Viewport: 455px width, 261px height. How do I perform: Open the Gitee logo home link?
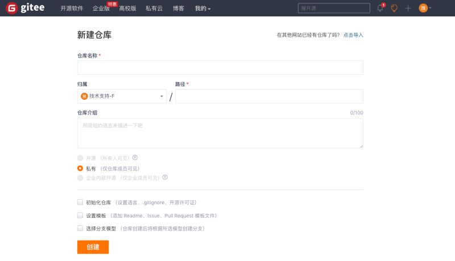[25, 8]
